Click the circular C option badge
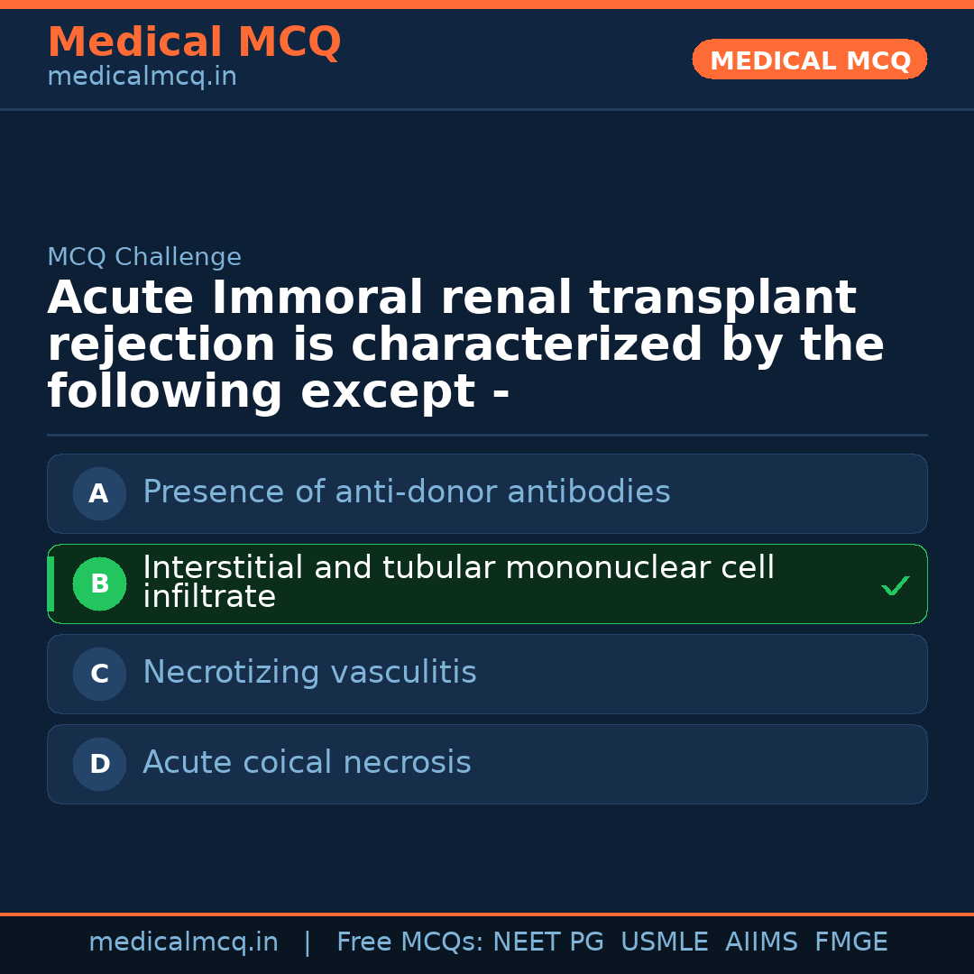Viewport: 974px width, 974px height. pyautogui.click(x=99, y=674)
